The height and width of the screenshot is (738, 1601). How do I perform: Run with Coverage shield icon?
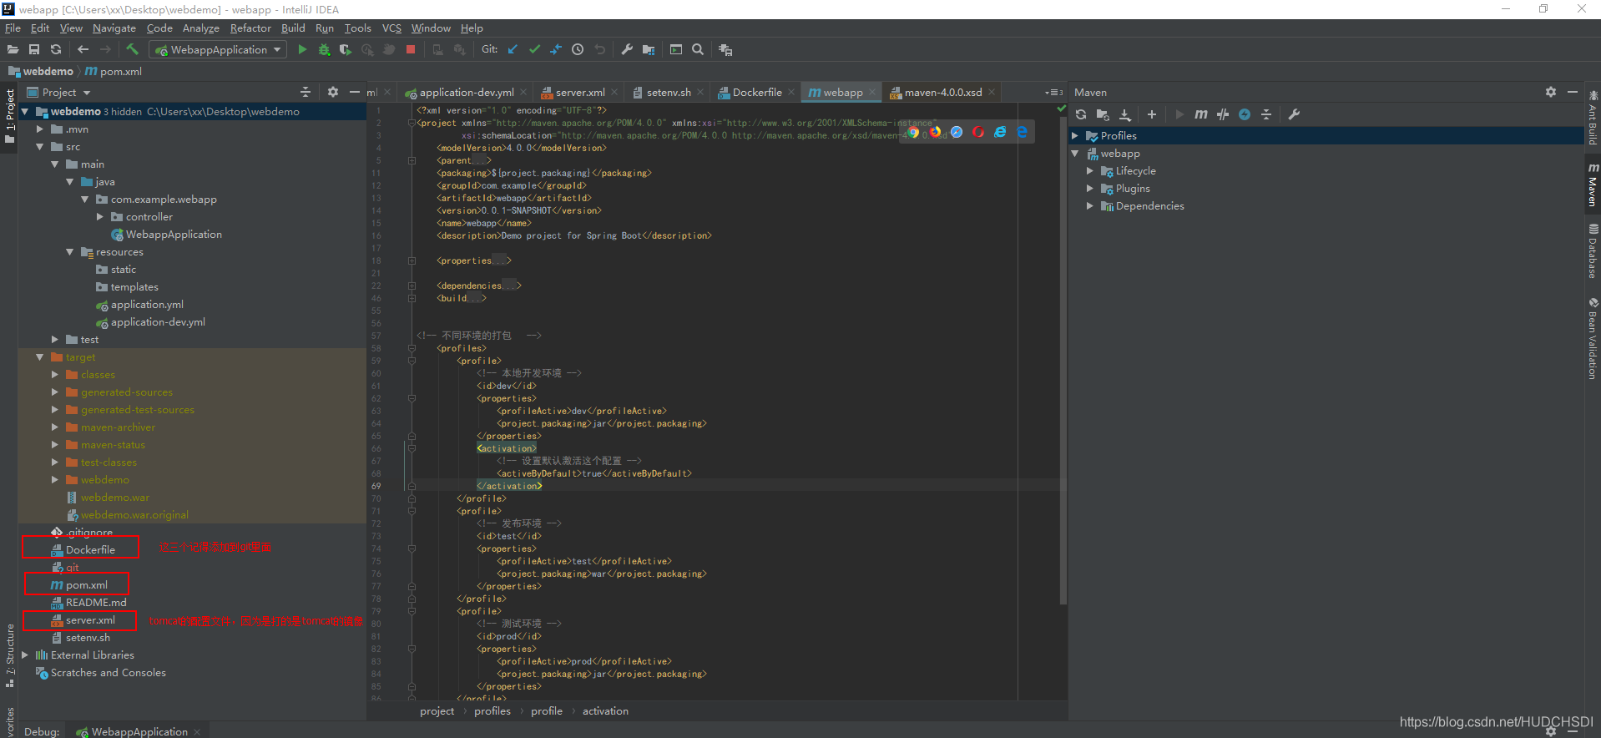click(346, 50)
